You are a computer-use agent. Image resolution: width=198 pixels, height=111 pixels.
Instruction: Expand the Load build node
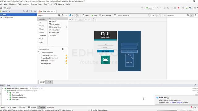pyautogui.click(x=7, y=93)
